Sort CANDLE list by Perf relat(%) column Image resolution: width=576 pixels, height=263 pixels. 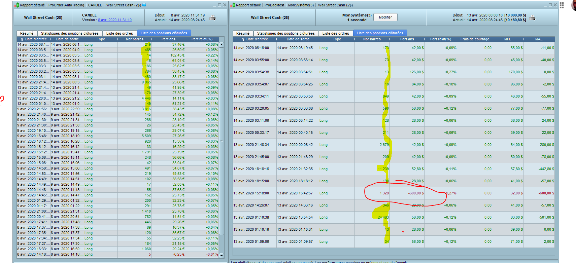pyautogui.click(x=202, y=39)
